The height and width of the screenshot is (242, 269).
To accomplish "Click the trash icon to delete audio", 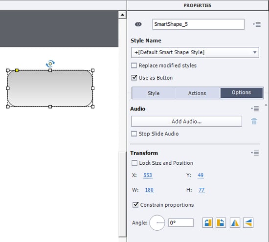I will point(254,121).
